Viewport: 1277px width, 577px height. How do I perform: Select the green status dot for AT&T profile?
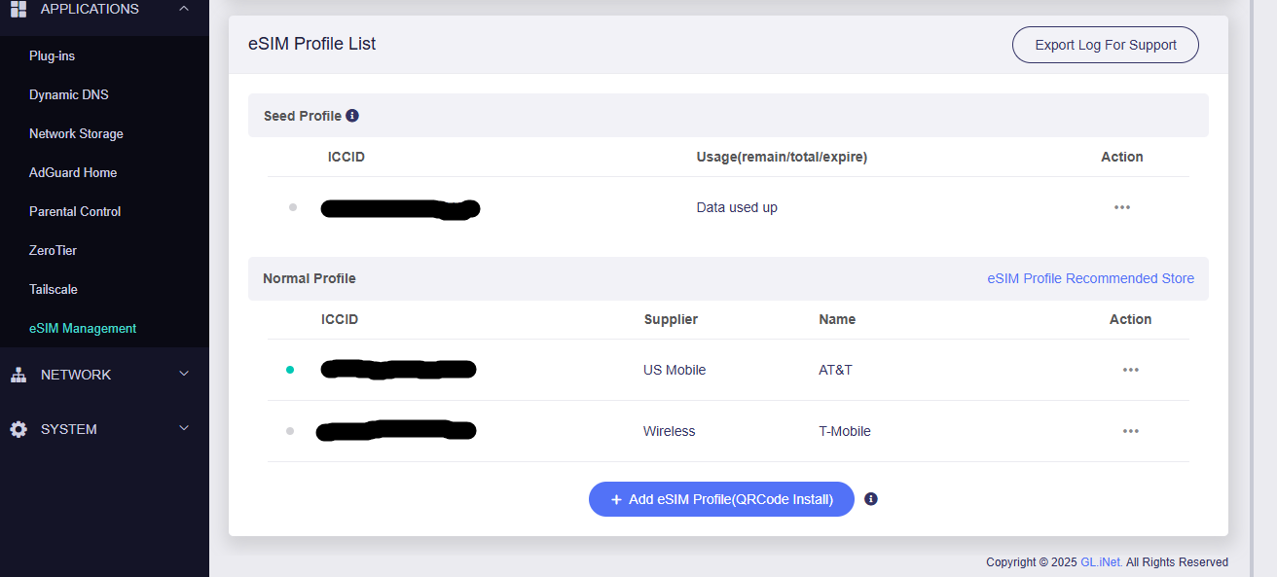pyautogui.click(x=290, y=370)
